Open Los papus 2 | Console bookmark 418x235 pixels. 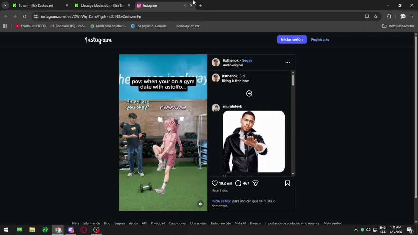[x=149, y=26]
